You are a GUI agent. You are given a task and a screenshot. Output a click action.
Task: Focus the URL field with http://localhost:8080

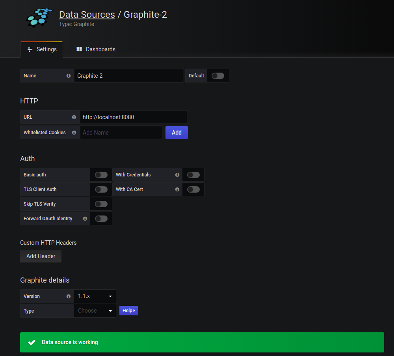(x=134, y=117)
